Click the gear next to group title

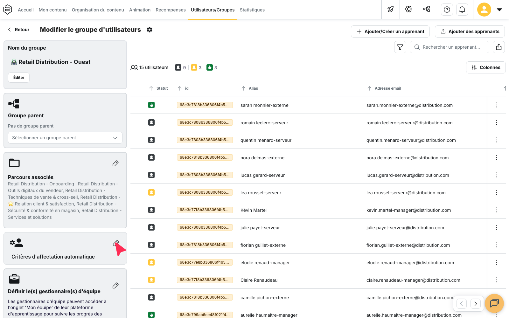pyautogui.click(x=150, y=30)
